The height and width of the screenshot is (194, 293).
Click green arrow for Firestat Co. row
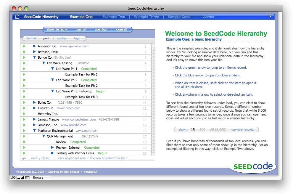point(24,108)
